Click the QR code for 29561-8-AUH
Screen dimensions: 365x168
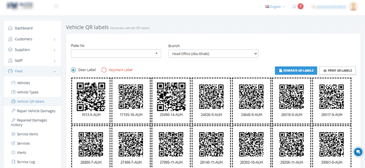[x=332, y=144]
